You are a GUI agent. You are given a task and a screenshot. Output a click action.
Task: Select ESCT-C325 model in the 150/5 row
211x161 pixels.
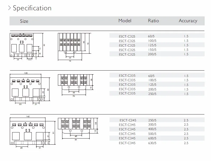pos(127,50)
